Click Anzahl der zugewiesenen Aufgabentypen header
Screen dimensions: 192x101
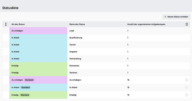(x=146, y=24)
